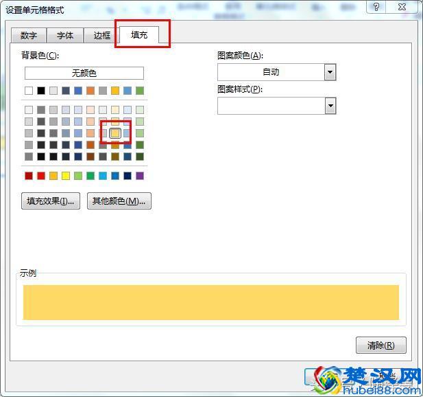Image resolution: width=423 pixels, height=397 pixels.
Task: Open the 边框 tab
Action: (101, 35)
